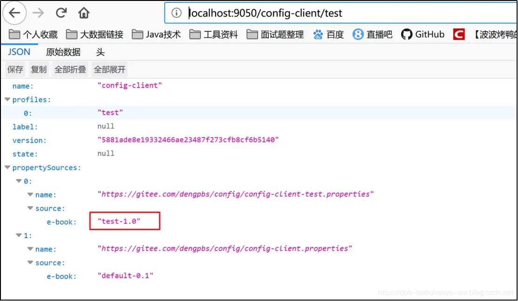Toggle the name arrow under item 1

(30, 249)
